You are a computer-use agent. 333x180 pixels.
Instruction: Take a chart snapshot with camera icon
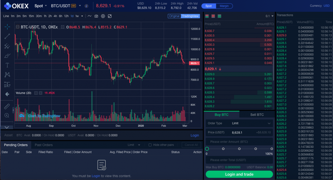tap(96, 16)
